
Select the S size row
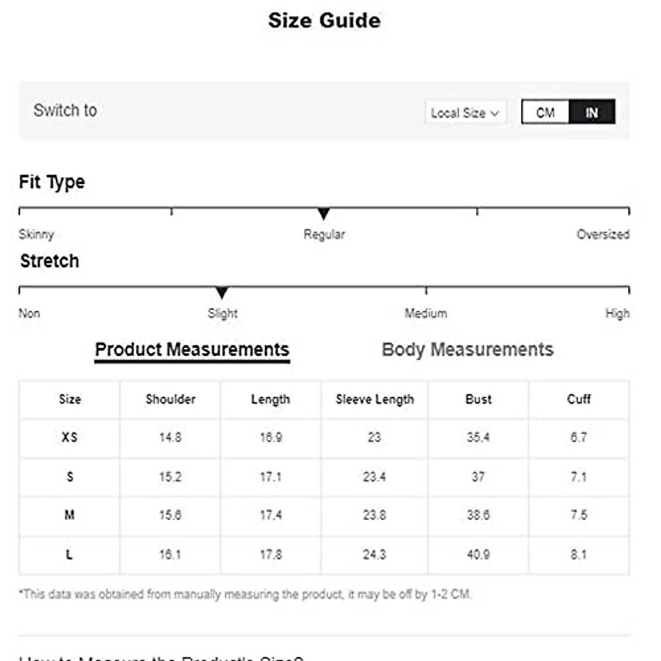coord(69,476)
